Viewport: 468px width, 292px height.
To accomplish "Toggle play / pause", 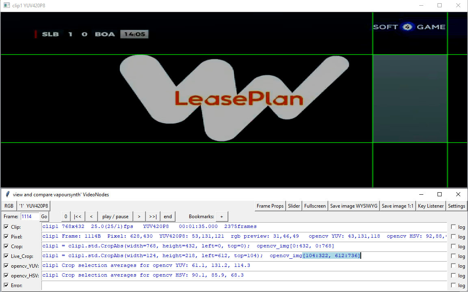I will tap(115, 217).
